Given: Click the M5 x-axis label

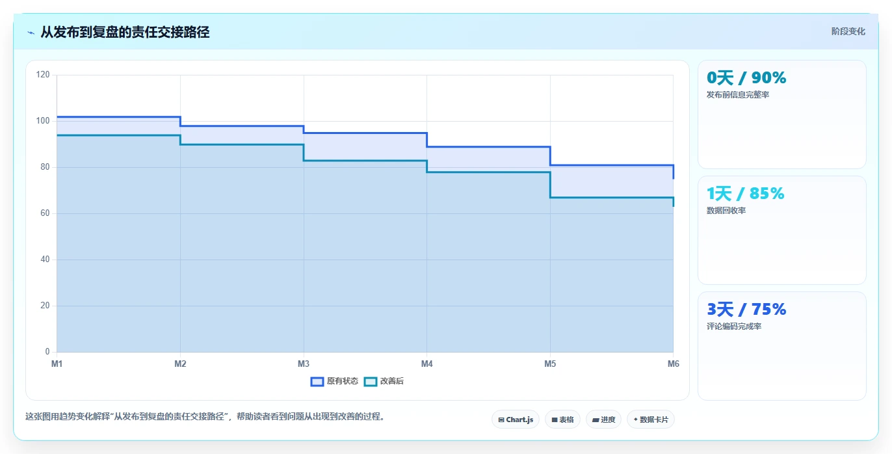Looking at the screenshot, I should [550, 364].
